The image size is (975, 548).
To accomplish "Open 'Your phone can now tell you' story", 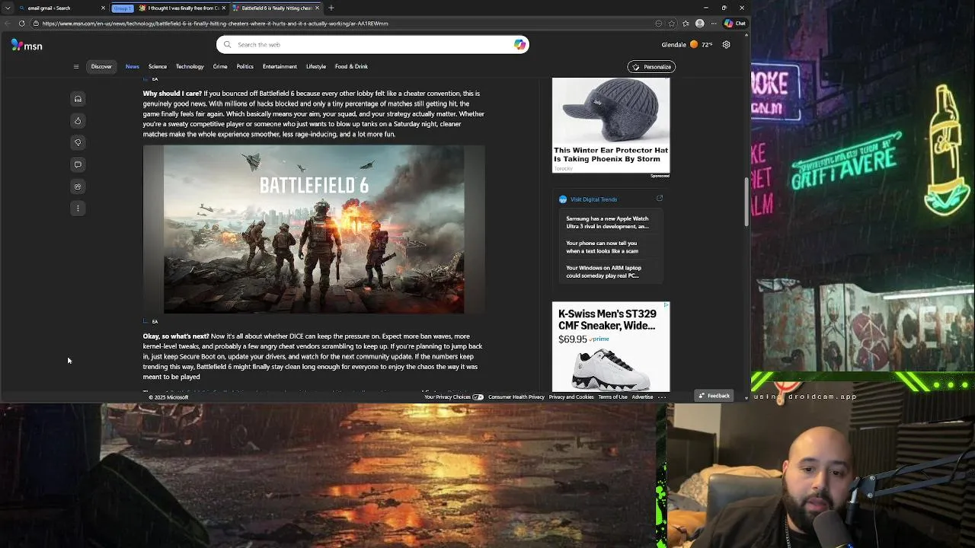I will [603, 247].
